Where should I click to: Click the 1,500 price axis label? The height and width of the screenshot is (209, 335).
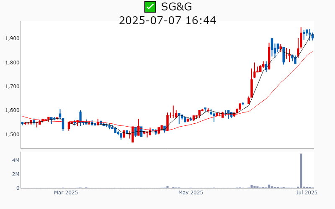(13, 135)
